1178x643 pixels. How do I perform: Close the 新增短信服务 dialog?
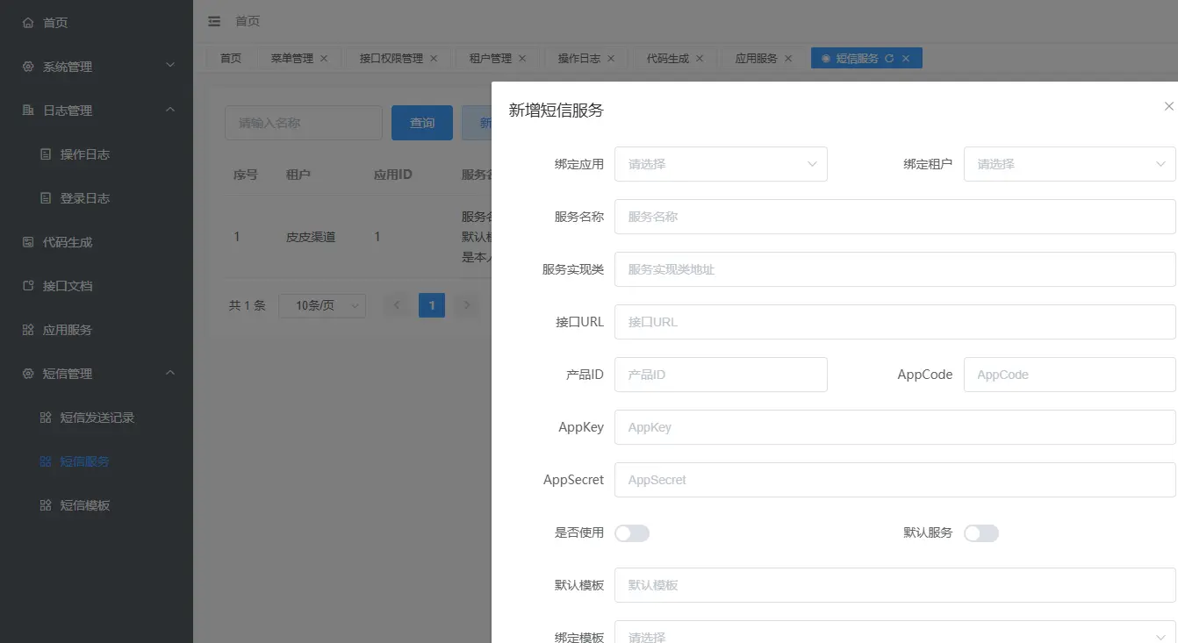click(x=1168, y=105)
